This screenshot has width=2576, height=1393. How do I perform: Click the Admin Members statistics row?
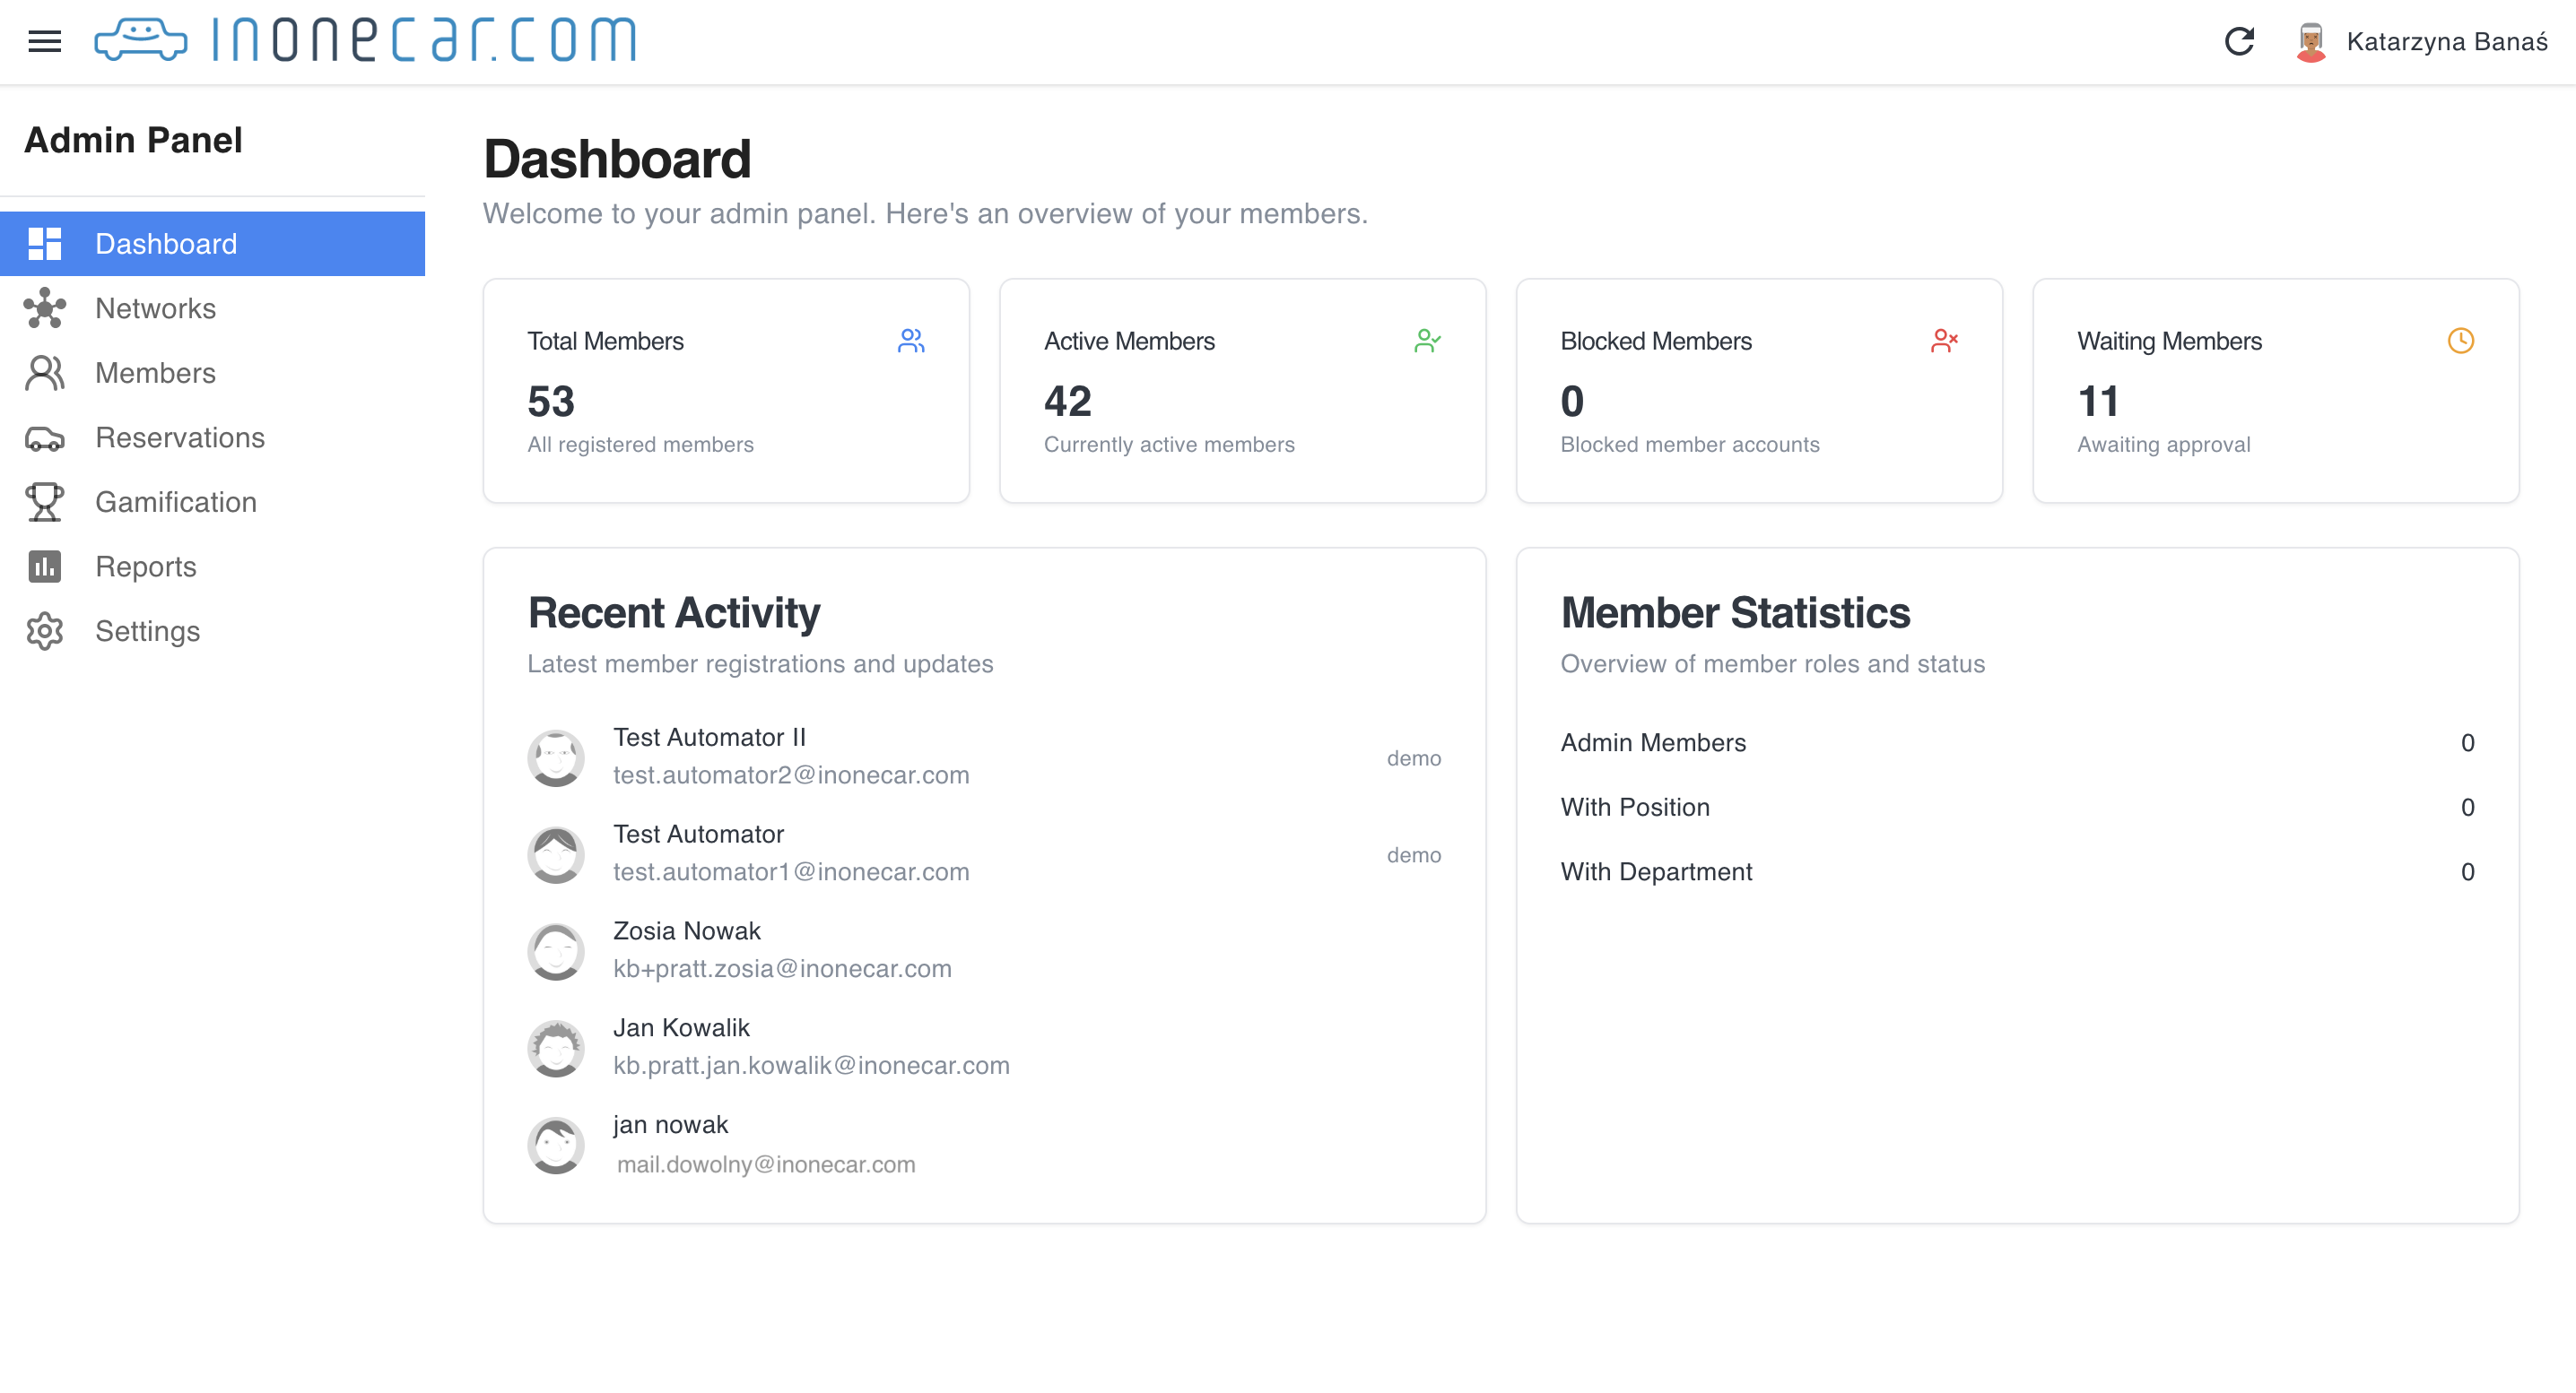click(2016, 742)
